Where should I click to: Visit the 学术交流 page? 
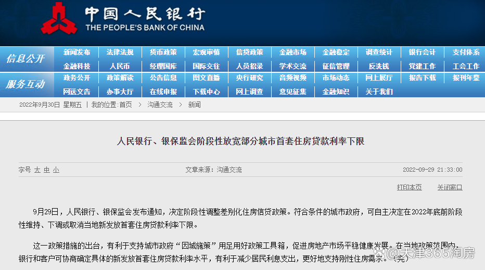[293, 66]
